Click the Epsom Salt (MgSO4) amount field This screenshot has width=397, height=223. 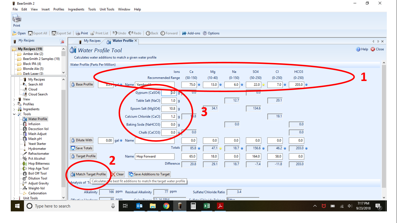tap(169, 109)
